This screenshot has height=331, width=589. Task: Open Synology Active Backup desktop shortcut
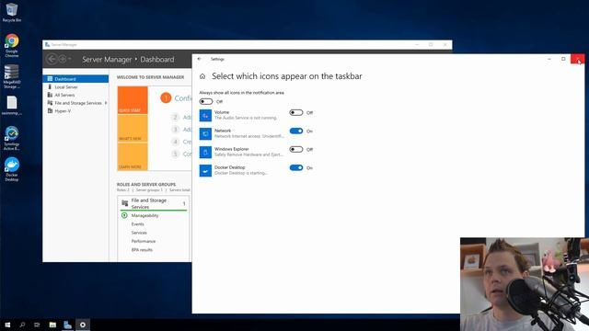(12, 138)
